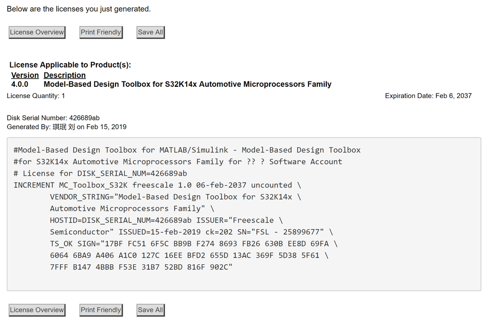The image size is (493, 320).
Task: Click the top Save All button
Action: point(150,33)
